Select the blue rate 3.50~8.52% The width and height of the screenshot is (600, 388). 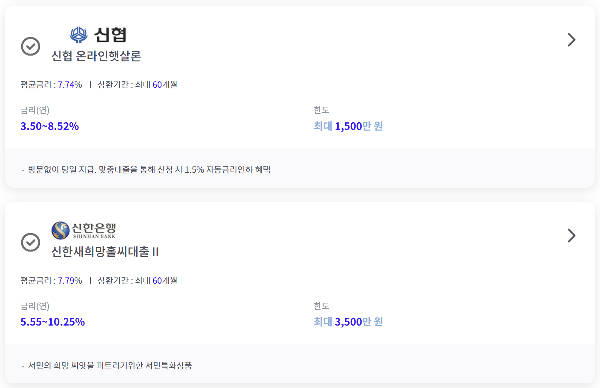[x=50, y=126]
